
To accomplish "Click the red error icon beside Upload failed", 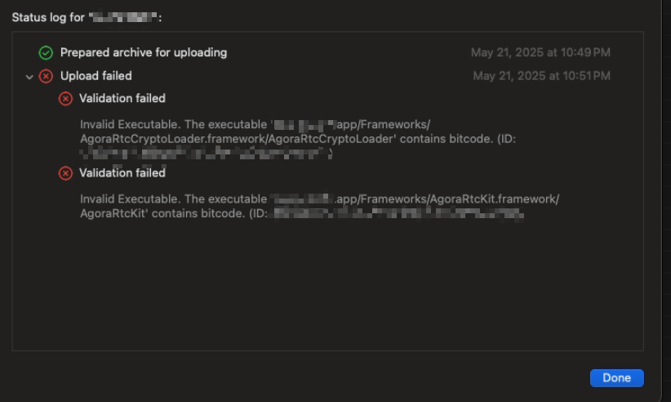I will click(46, 76).
